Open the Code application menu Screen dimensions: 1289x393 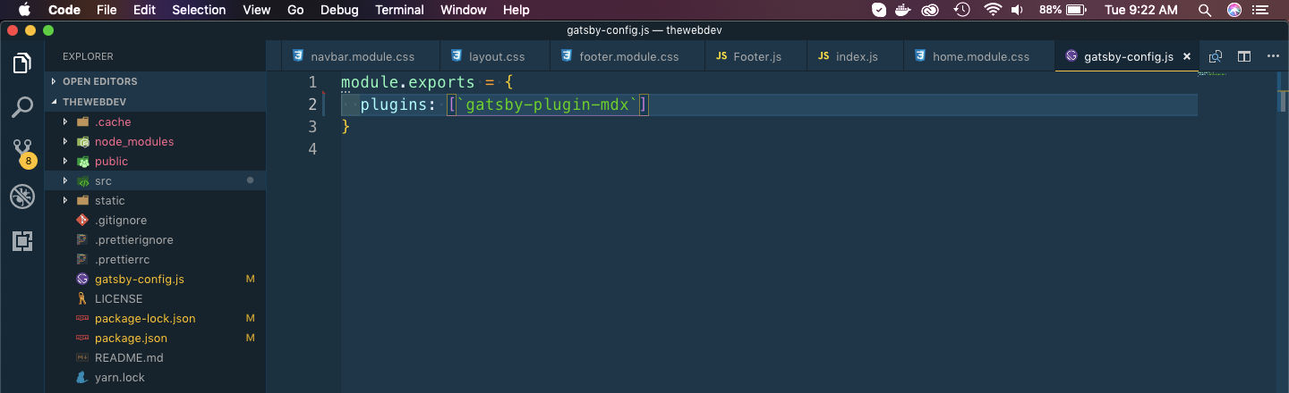click(64, 10)
